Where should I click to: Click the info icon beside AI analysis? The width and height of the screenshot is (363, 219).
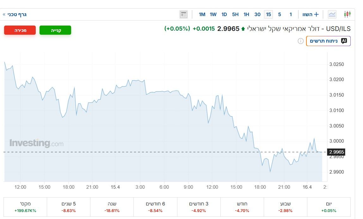pos(301,41)
